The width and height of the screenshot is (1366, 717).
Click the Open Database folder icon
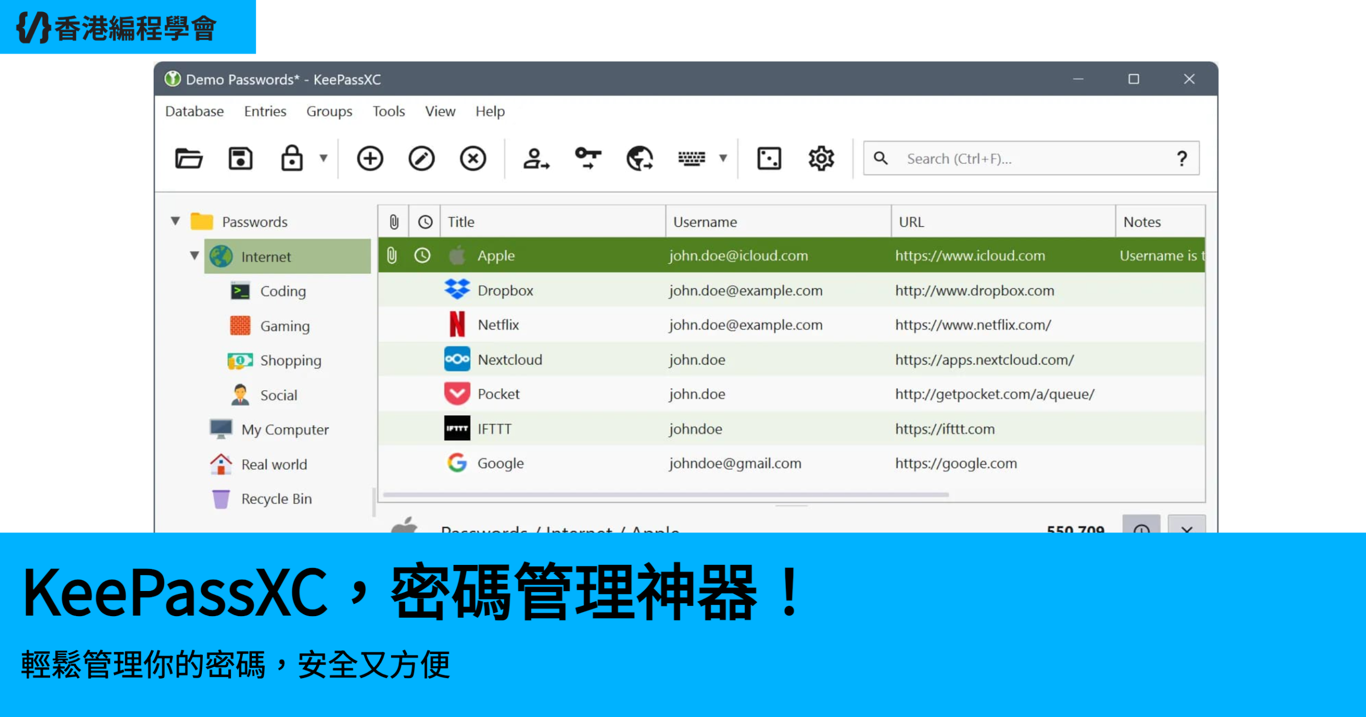pyautogui.click(x=188, y=159)
